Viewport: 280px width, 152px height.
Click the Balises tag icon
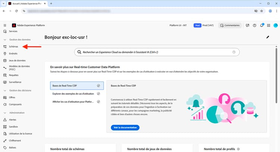[5, 148]
